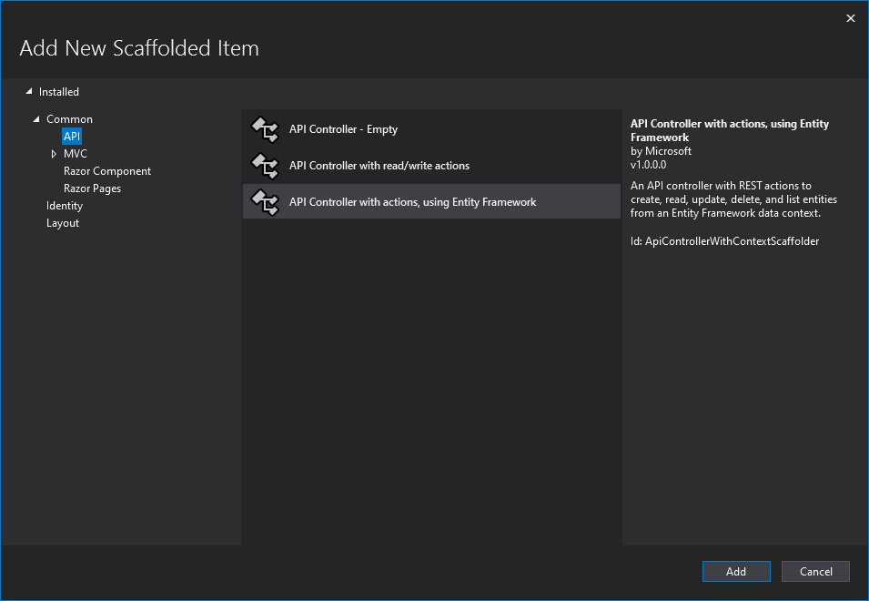Select API Controller with actions, using Entity Framework
The height and width of the screenshot is (601, 869).
[413, 202]
